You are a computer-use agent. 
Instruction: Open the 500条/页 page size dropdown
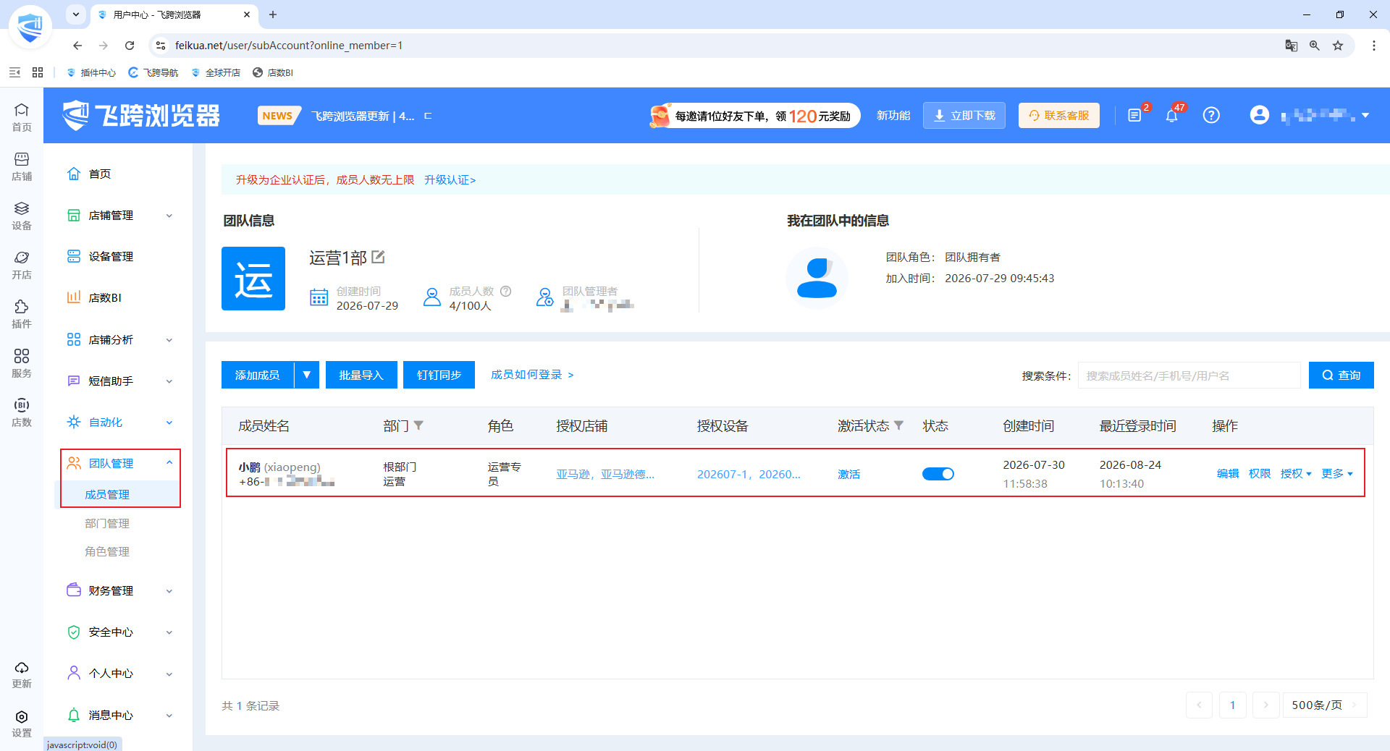pyautogui.click(x=1324, y=705)
